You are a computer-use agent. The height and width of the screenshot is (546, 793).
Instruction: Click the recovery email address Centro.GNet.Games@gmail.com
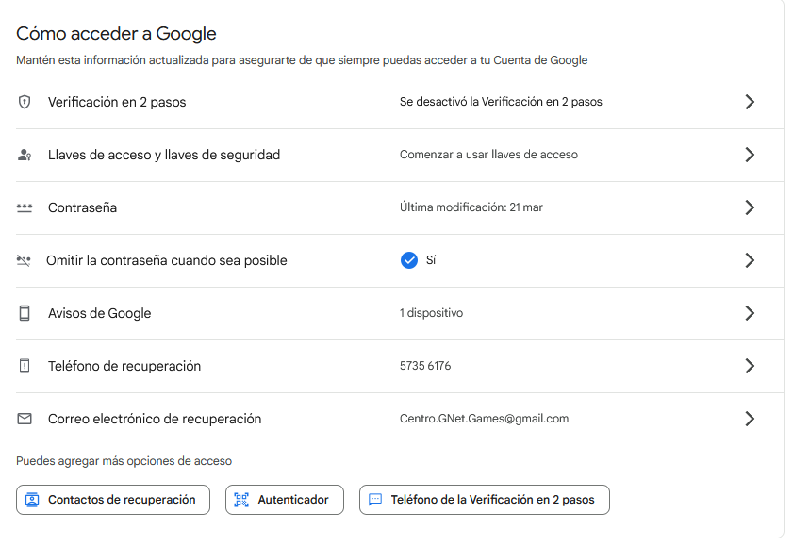click(x=484, y=419)
